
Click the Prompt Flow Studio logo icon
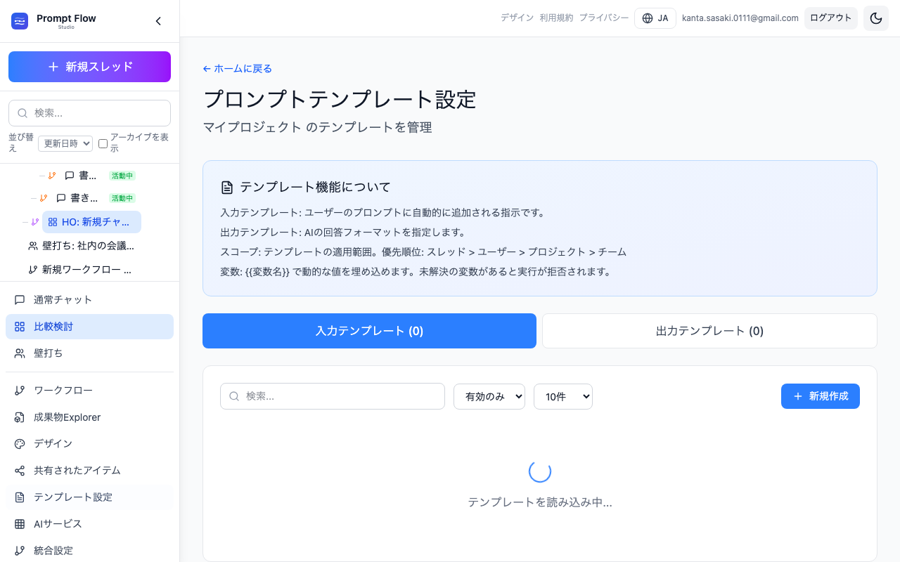[20, 21]
